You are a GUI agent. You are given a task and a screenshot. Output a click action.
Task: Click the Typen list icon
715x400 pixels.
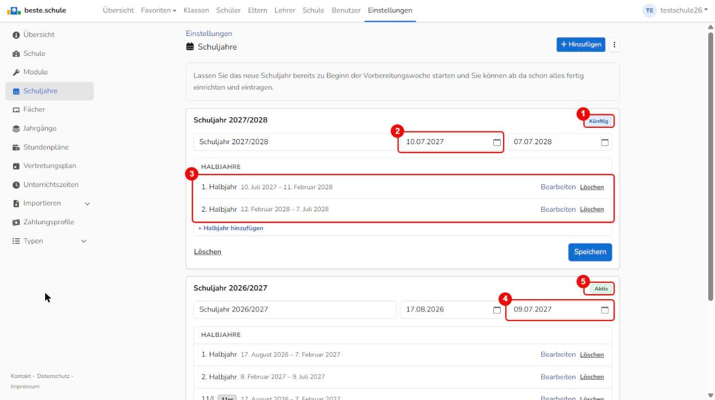tap(16, 241)
